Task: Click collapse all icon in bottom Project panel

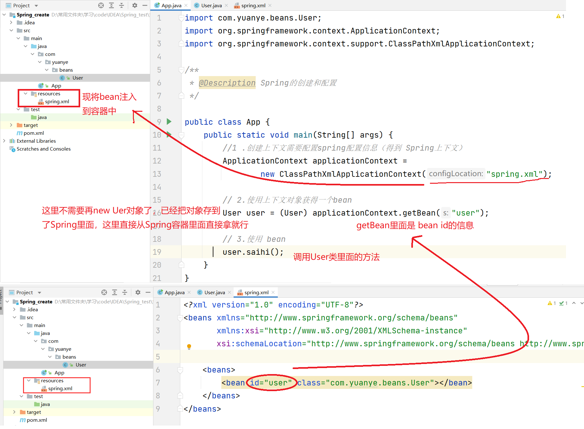Action: tap(125, 292)
